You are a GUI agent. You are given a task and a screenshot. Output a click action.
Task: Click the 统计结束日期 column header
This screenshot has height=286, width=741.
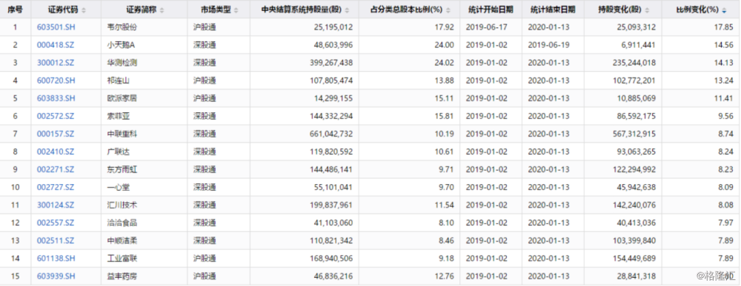553,10
